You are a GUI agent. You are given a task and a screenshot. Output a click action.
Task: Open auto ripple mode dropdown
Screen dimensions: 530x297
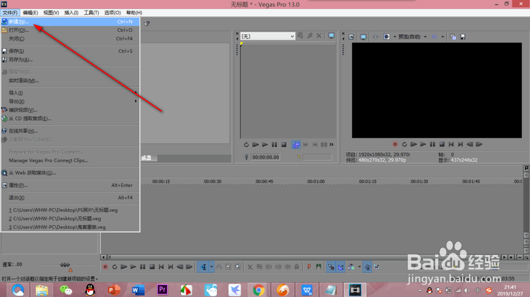point(359,267)
